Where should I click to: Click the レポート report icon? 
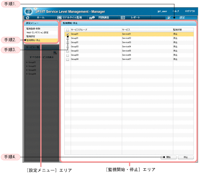tap(123, 18)
